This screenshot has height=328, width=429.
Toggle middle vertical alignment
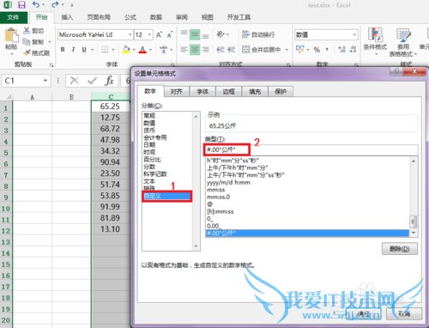195,35
